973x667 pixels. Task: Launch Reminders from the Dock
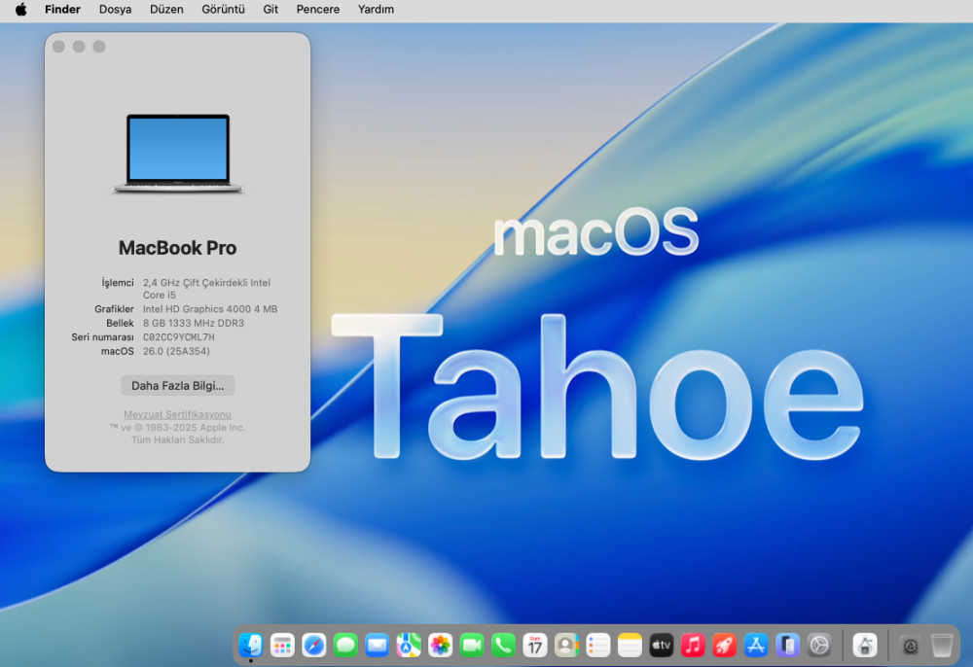point(598,646)
